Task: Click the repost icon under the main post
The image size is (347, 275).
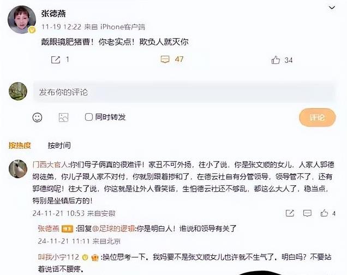Action: click(x=56, y=60)
